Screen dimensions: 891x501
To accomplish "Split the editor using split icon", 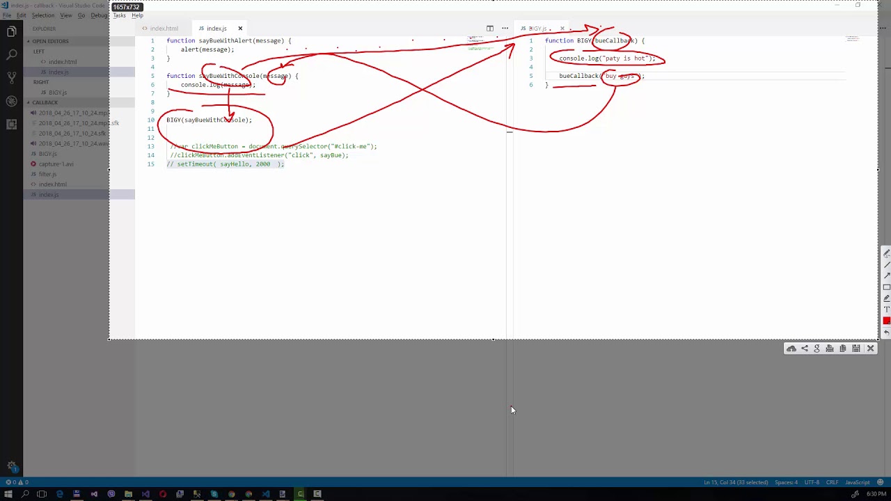I will (x=490, y=29).
